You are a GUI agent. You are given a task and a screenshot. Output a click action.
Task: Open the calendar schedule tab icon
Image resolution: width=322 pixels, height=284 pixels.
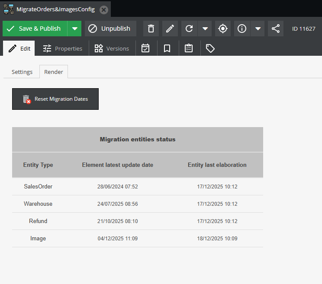click(x=145, y=48)
